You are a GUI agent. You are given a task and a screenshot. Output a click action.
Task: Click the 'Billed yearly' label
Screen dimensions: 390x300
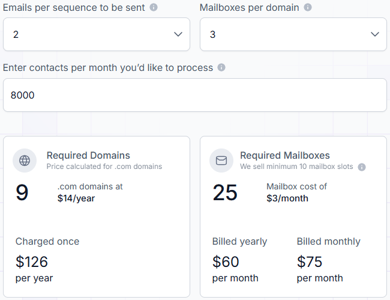(239, 242)
